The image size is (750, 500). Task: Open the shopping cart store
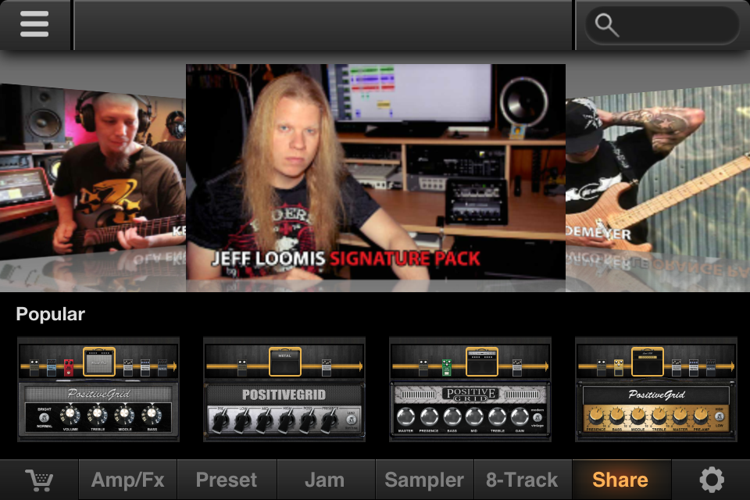coord(40,480)
